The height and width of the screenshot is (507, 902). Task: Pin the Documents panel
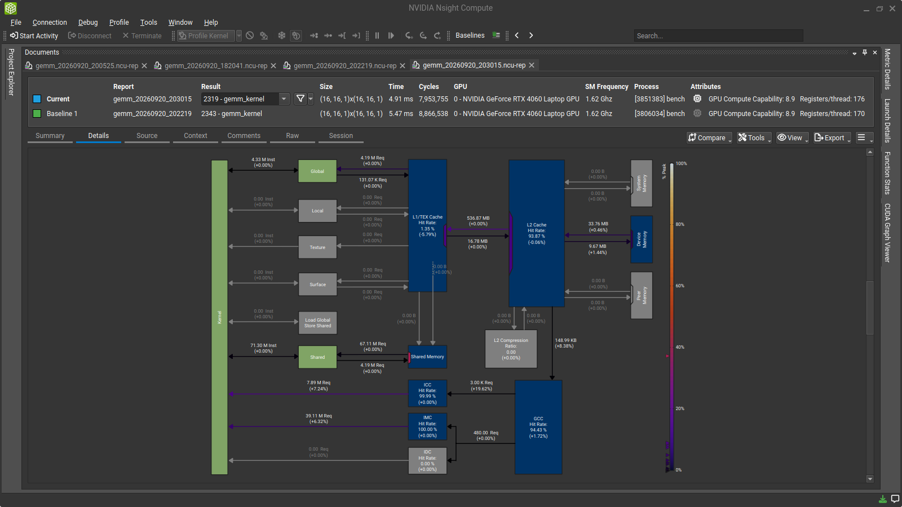coord(865,52)
